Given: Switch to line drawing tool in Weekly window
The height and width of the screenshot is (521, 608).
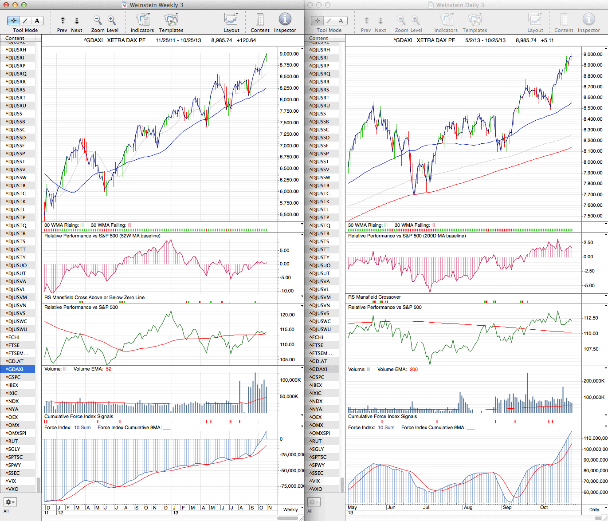Looking at the screenshot, I should tap(25, 20).
